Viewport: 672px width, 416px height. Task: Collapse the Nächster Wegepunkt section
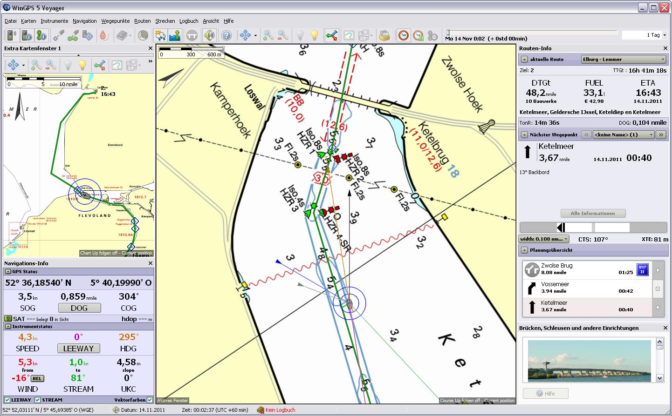point(524,135)
